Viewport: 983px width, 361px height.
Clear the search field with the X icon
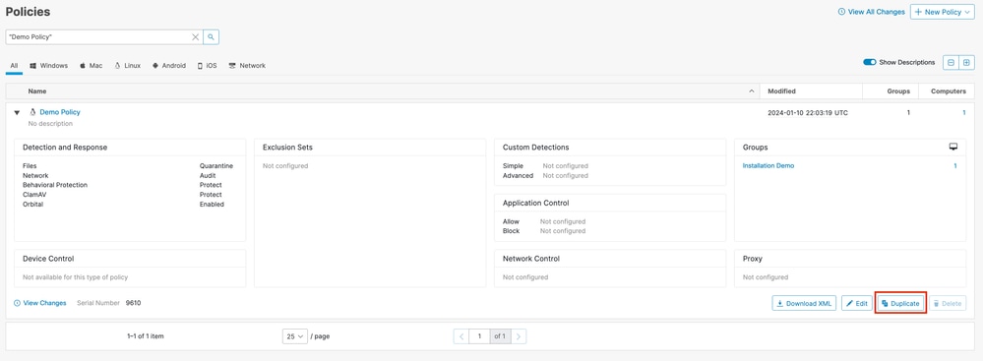(195, 37)
